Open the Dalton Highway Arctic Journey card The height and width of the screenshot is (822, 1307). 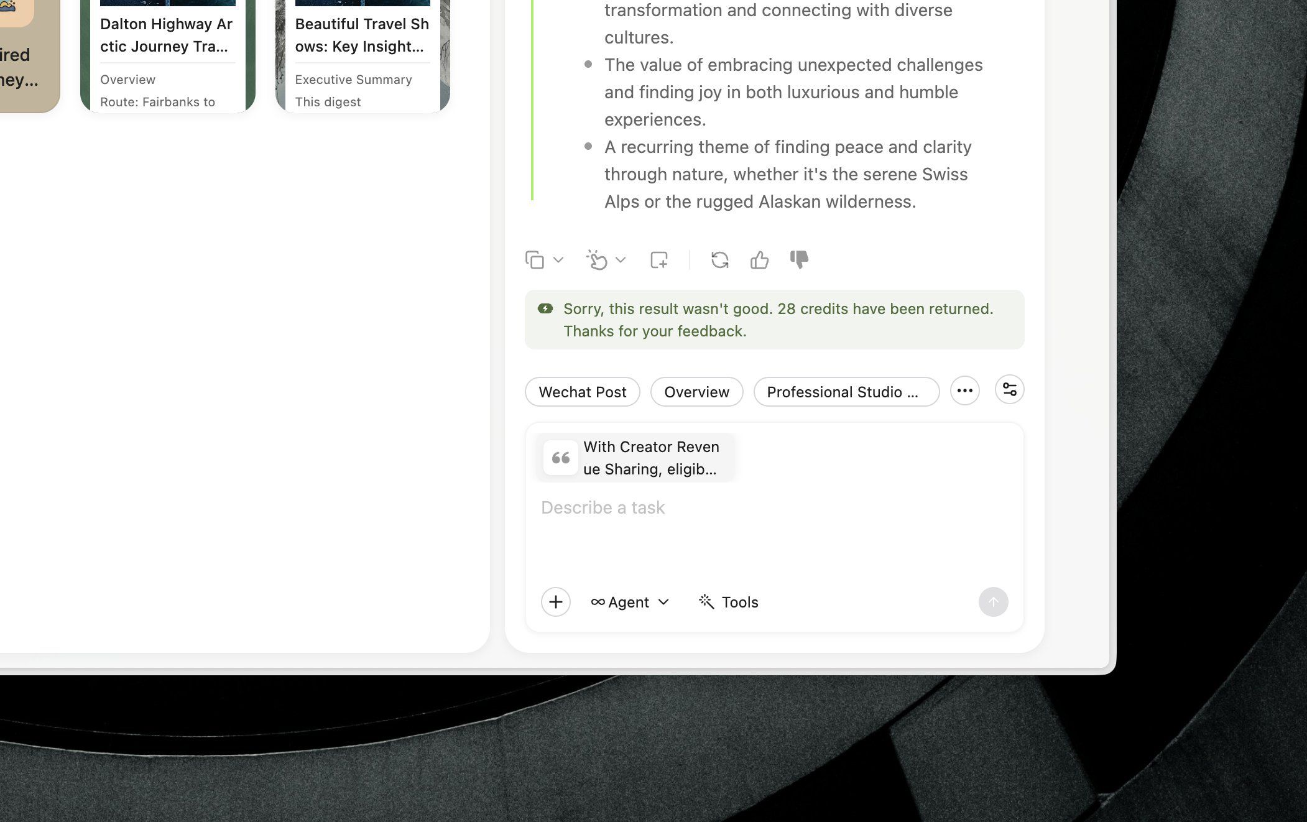(168, 56)
